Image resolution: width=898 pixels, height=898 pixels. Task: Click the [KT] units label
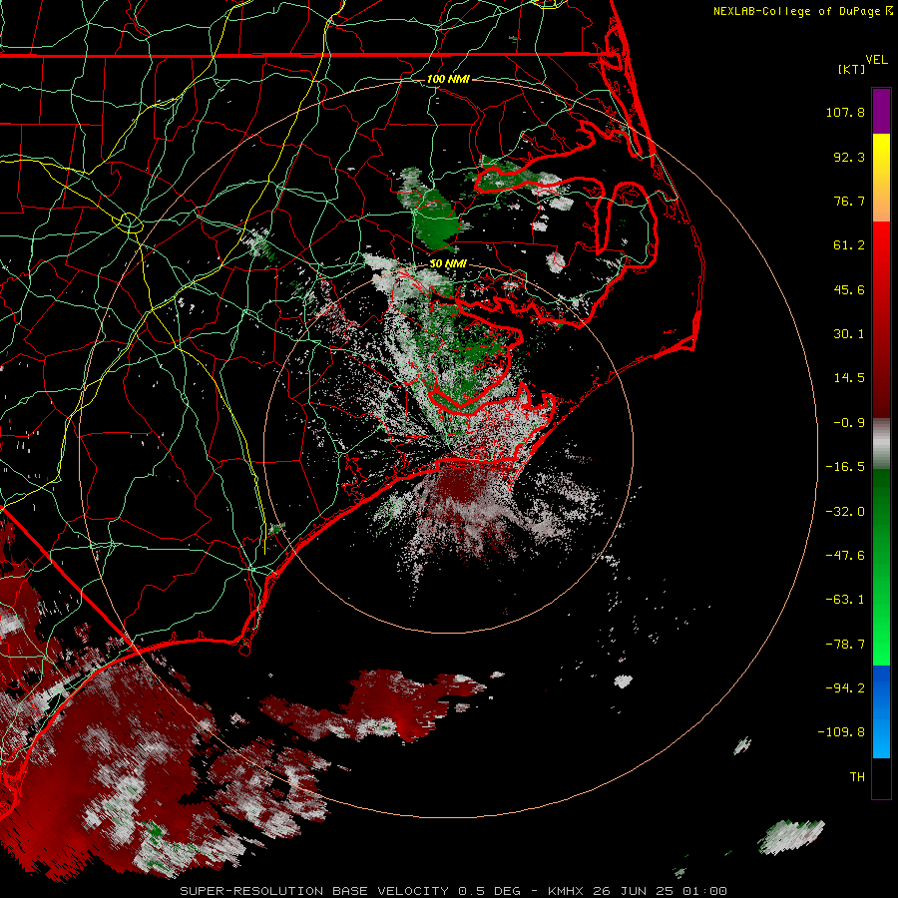click(852, 69)
